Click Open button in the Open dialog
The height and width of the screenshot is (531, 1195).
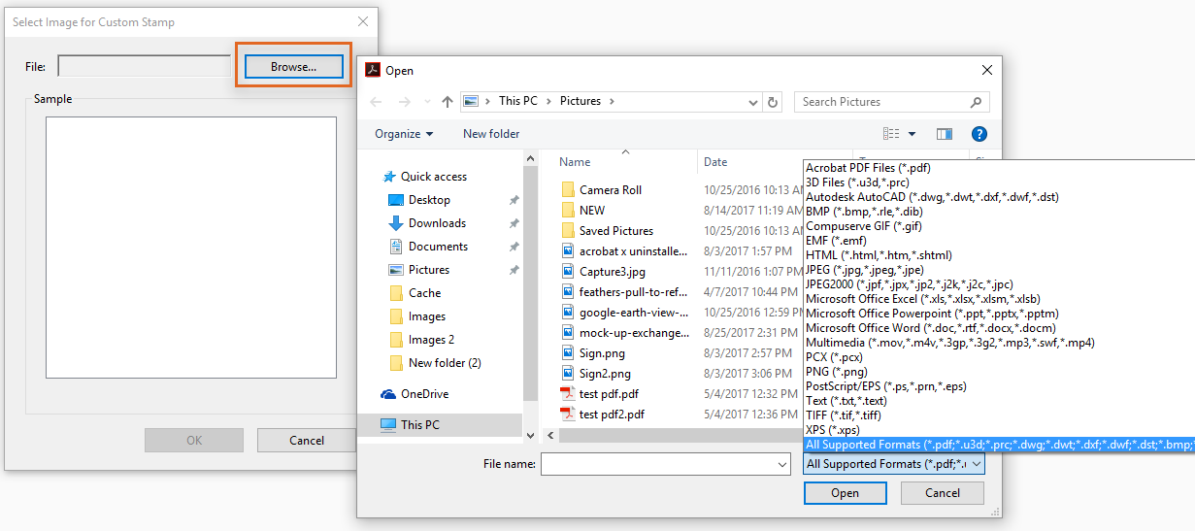pyautogui.click(x=845, y=492)
